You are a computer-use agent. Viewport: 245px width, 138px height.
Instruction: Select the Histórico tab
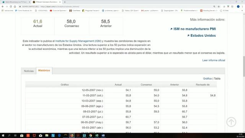click(44, 71)
